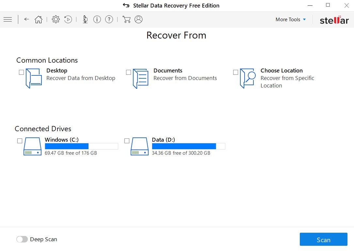Viewport: 354px width, 251px height.
Task: Click the 'Deep Scan' label
Action: (x=43, y=239)
